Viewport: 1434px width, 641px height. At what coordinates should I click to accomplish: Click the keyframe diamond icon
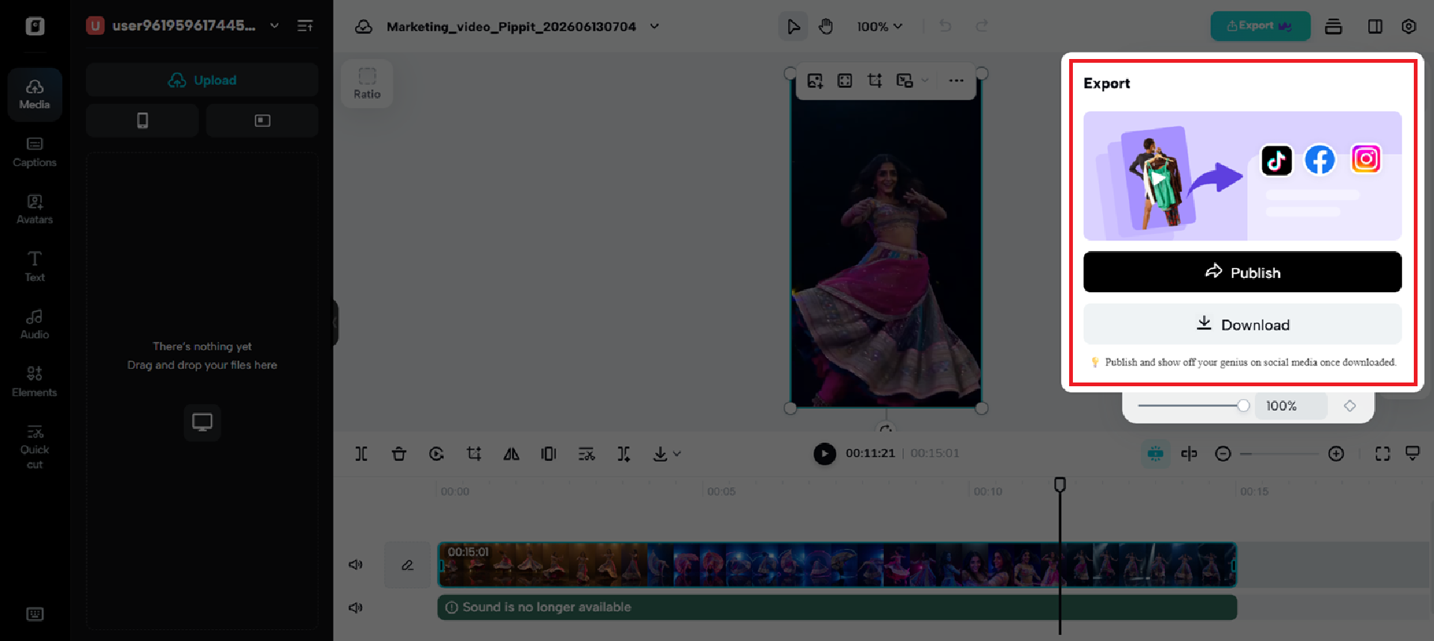coord(1350,406)
